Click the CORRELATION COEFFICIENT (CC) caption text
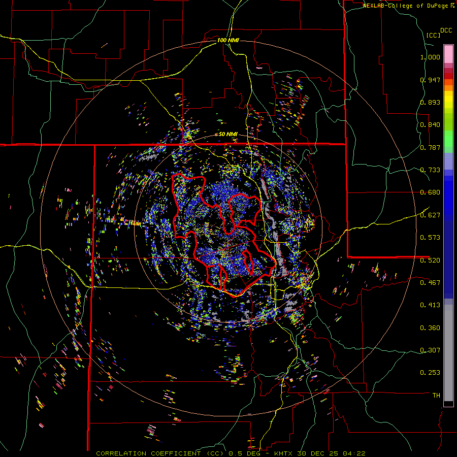Screen dimensions: 457x457 coord(160,453)
